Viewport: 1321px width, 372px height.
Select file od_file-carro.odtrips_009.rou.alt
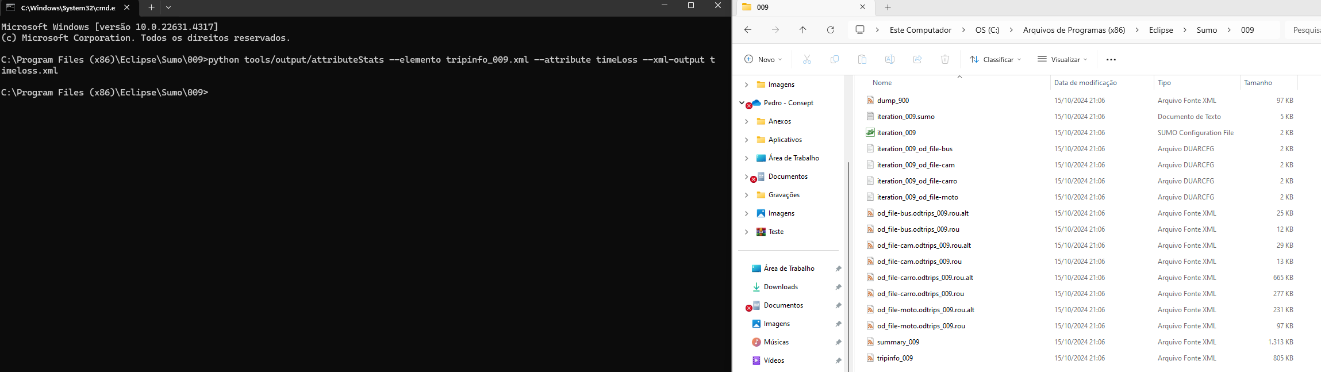925,278
